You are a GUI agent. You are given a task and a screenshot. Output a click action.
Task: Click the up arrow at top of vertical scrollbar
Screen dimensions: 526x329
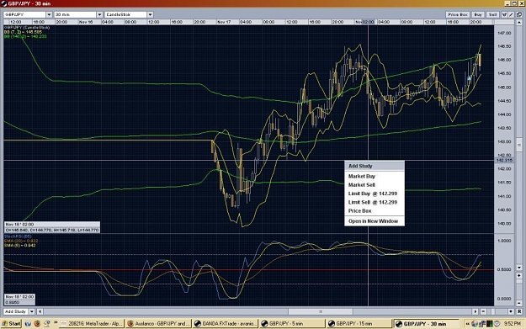click(519, 22)
